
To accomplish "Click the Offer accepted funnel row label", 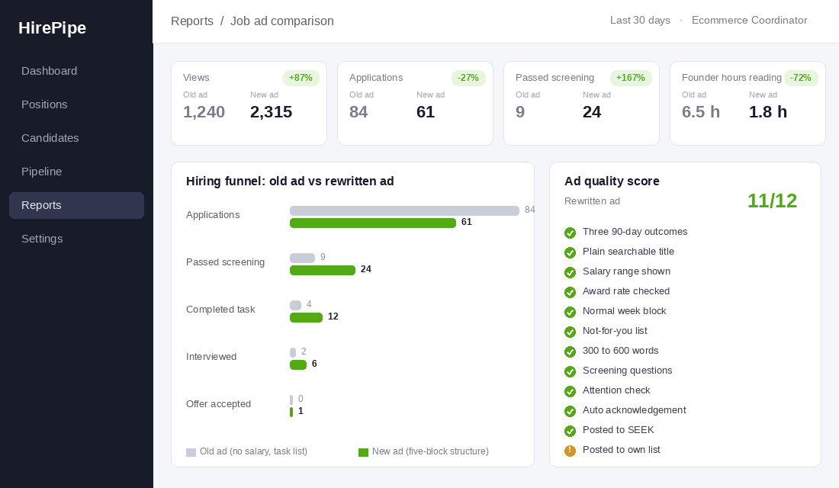I will (218, 404).
